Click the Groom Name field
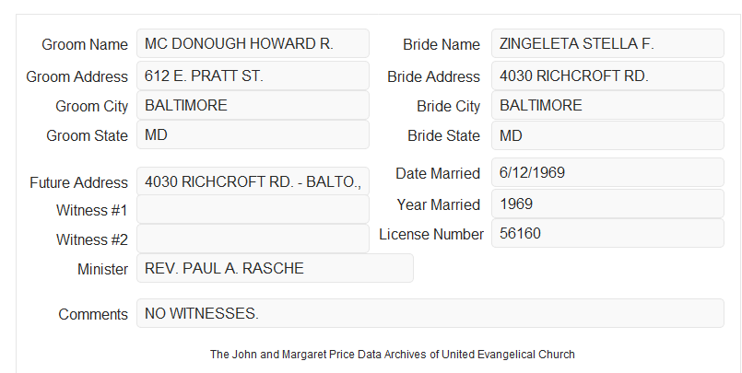Screen dimensions: 742x373 [x=253, y=43]
